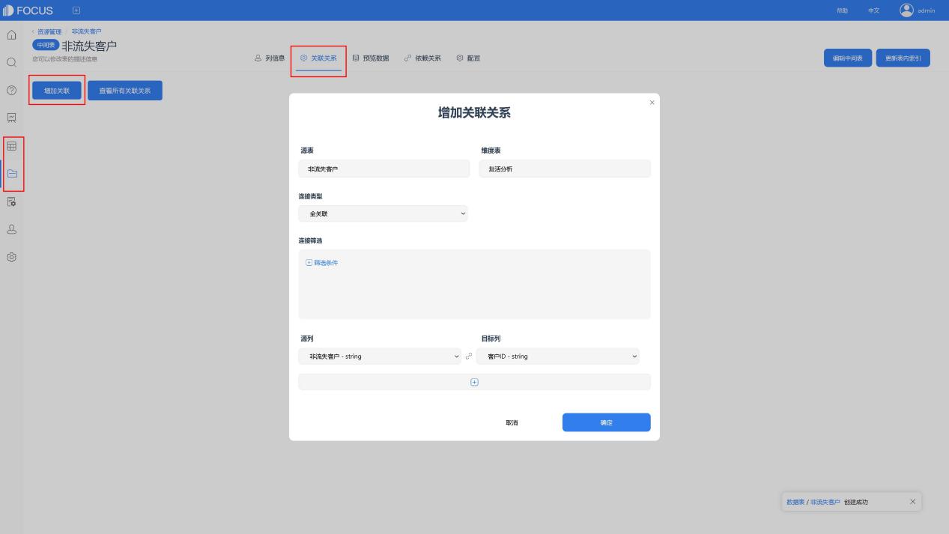The width and height of the screenshot is (949, 534).
Task: Switch to the 配置 tab
Action: pyautogui.click(x=468, y=58)
